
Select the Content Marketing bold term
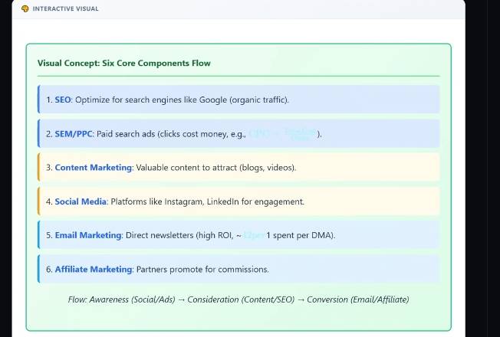[93, 168]
